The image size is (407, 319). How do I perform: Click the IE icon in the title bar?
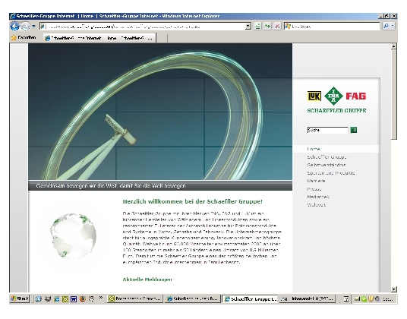[12, 16]
